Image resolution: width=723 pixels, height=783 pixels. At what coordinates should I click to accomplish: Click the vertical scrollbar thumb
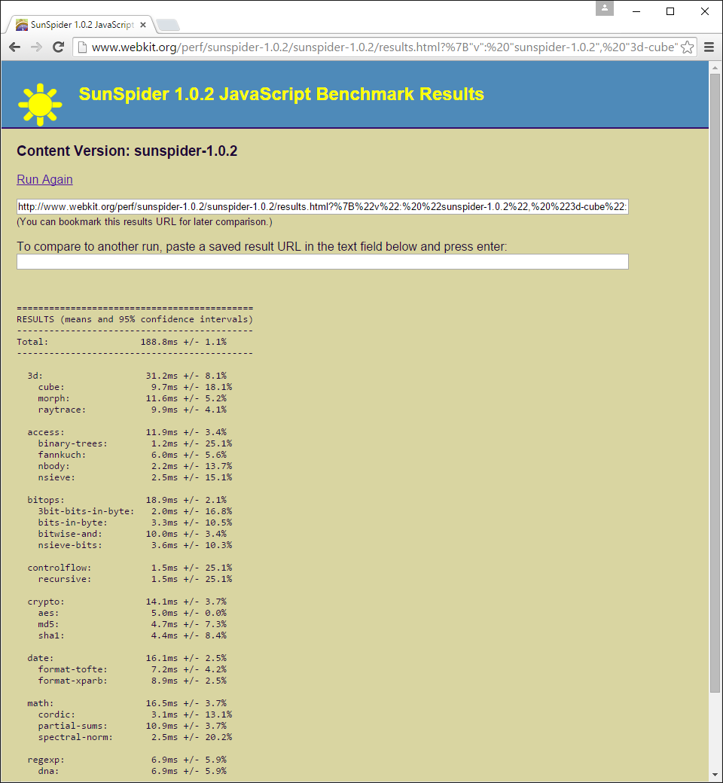[715, 382]
